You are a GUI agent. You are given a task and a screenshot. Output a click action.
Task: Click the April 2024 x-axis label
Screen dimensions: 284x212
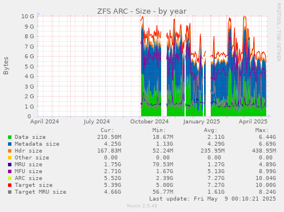tap(45, 122)
